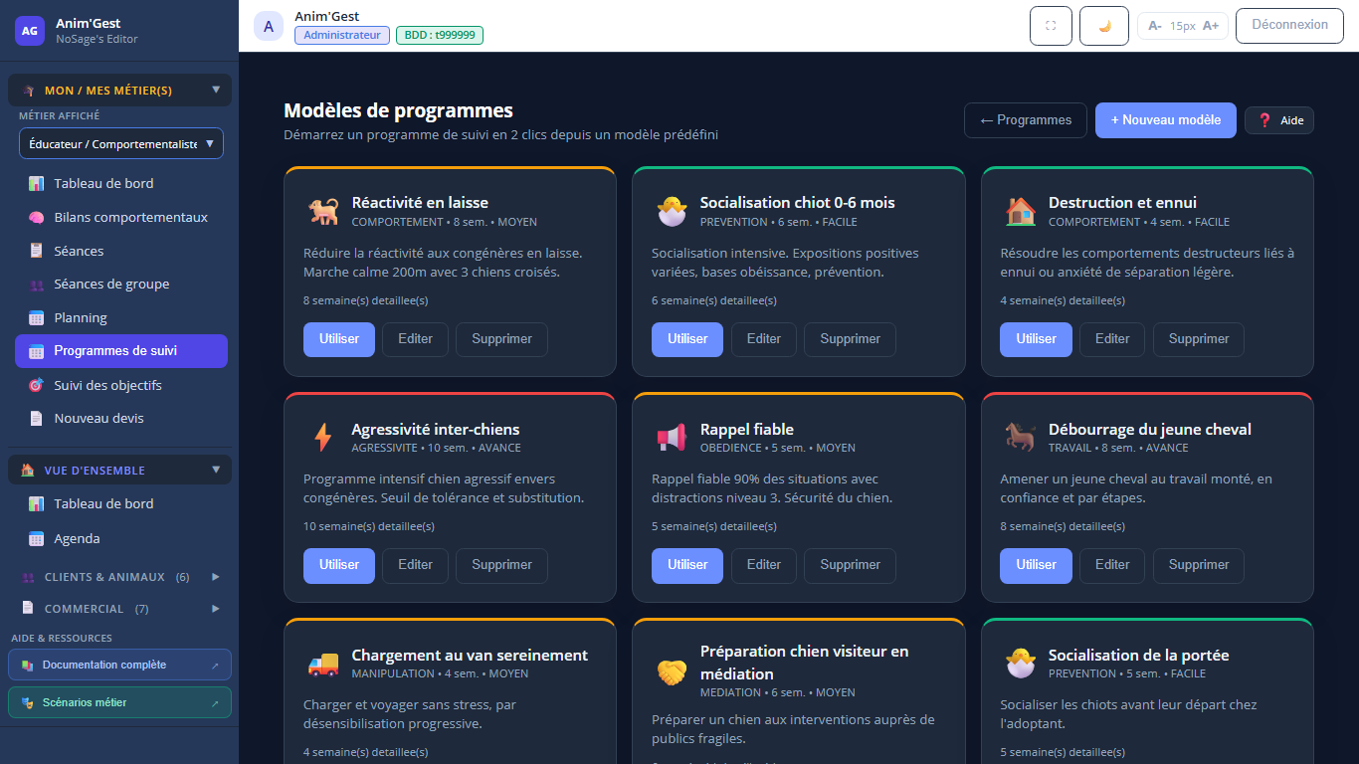1359x764 pixels.
Task: Edit the Débourrage du jeune cheval template
Action: (1112, 565)
